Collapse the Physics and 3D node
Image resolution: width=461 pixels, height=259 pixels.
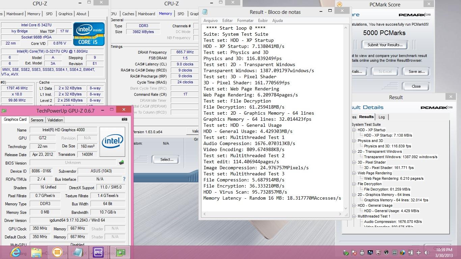point(354,141)
